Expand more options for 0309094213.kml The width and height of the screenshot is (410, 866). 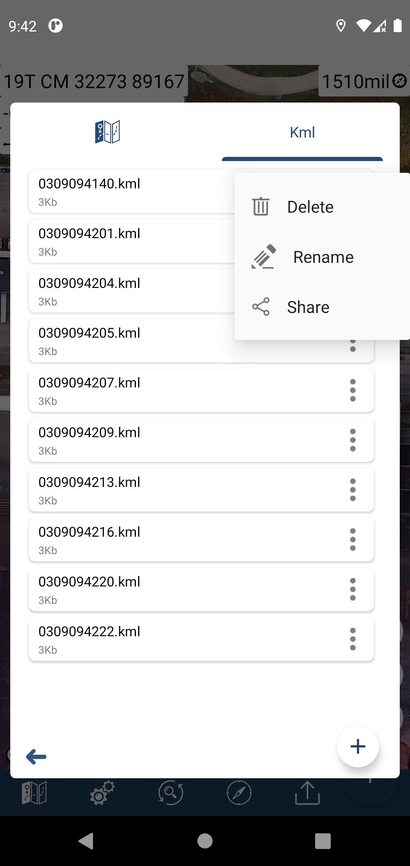tap(353, 490)
